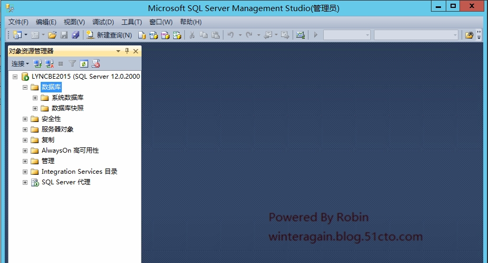The height and width of the screenshot is (263, 488).
Task: Click the Navigate Backward icon
Action: pos(268,35)
